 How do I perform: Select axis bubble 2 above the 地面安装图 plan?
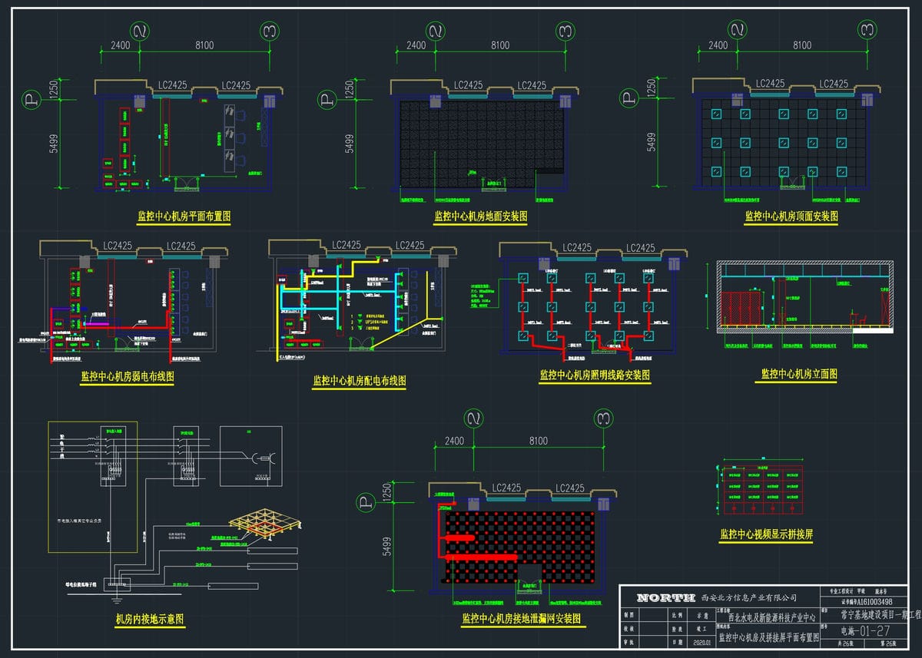point(435,31)
